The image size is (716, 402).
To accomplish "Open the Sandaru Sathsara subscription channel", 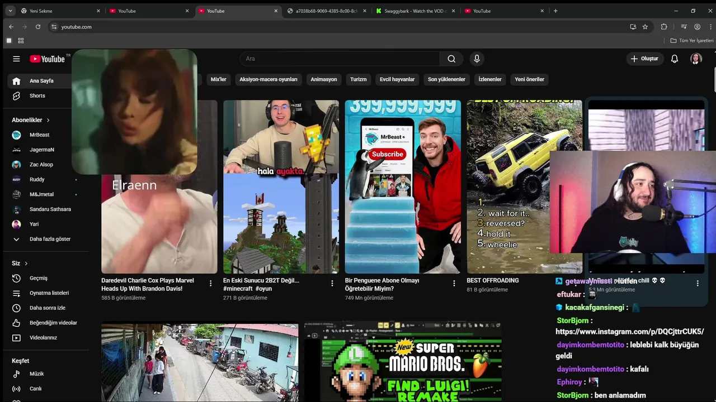I will [x=45, y=209].
